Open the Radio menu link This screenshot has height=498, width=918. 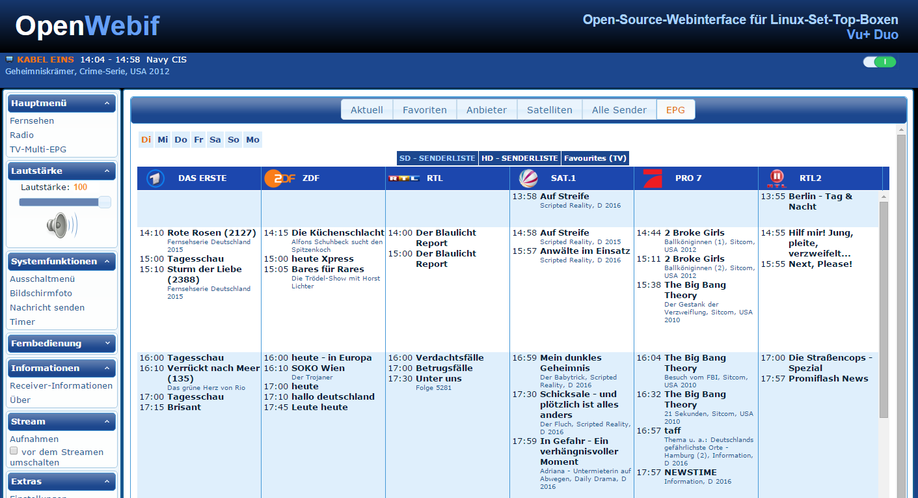[21, 135]
